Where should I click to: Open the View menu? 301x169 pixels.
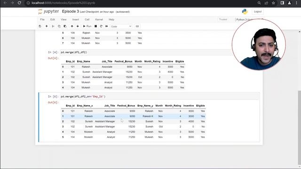63,20
